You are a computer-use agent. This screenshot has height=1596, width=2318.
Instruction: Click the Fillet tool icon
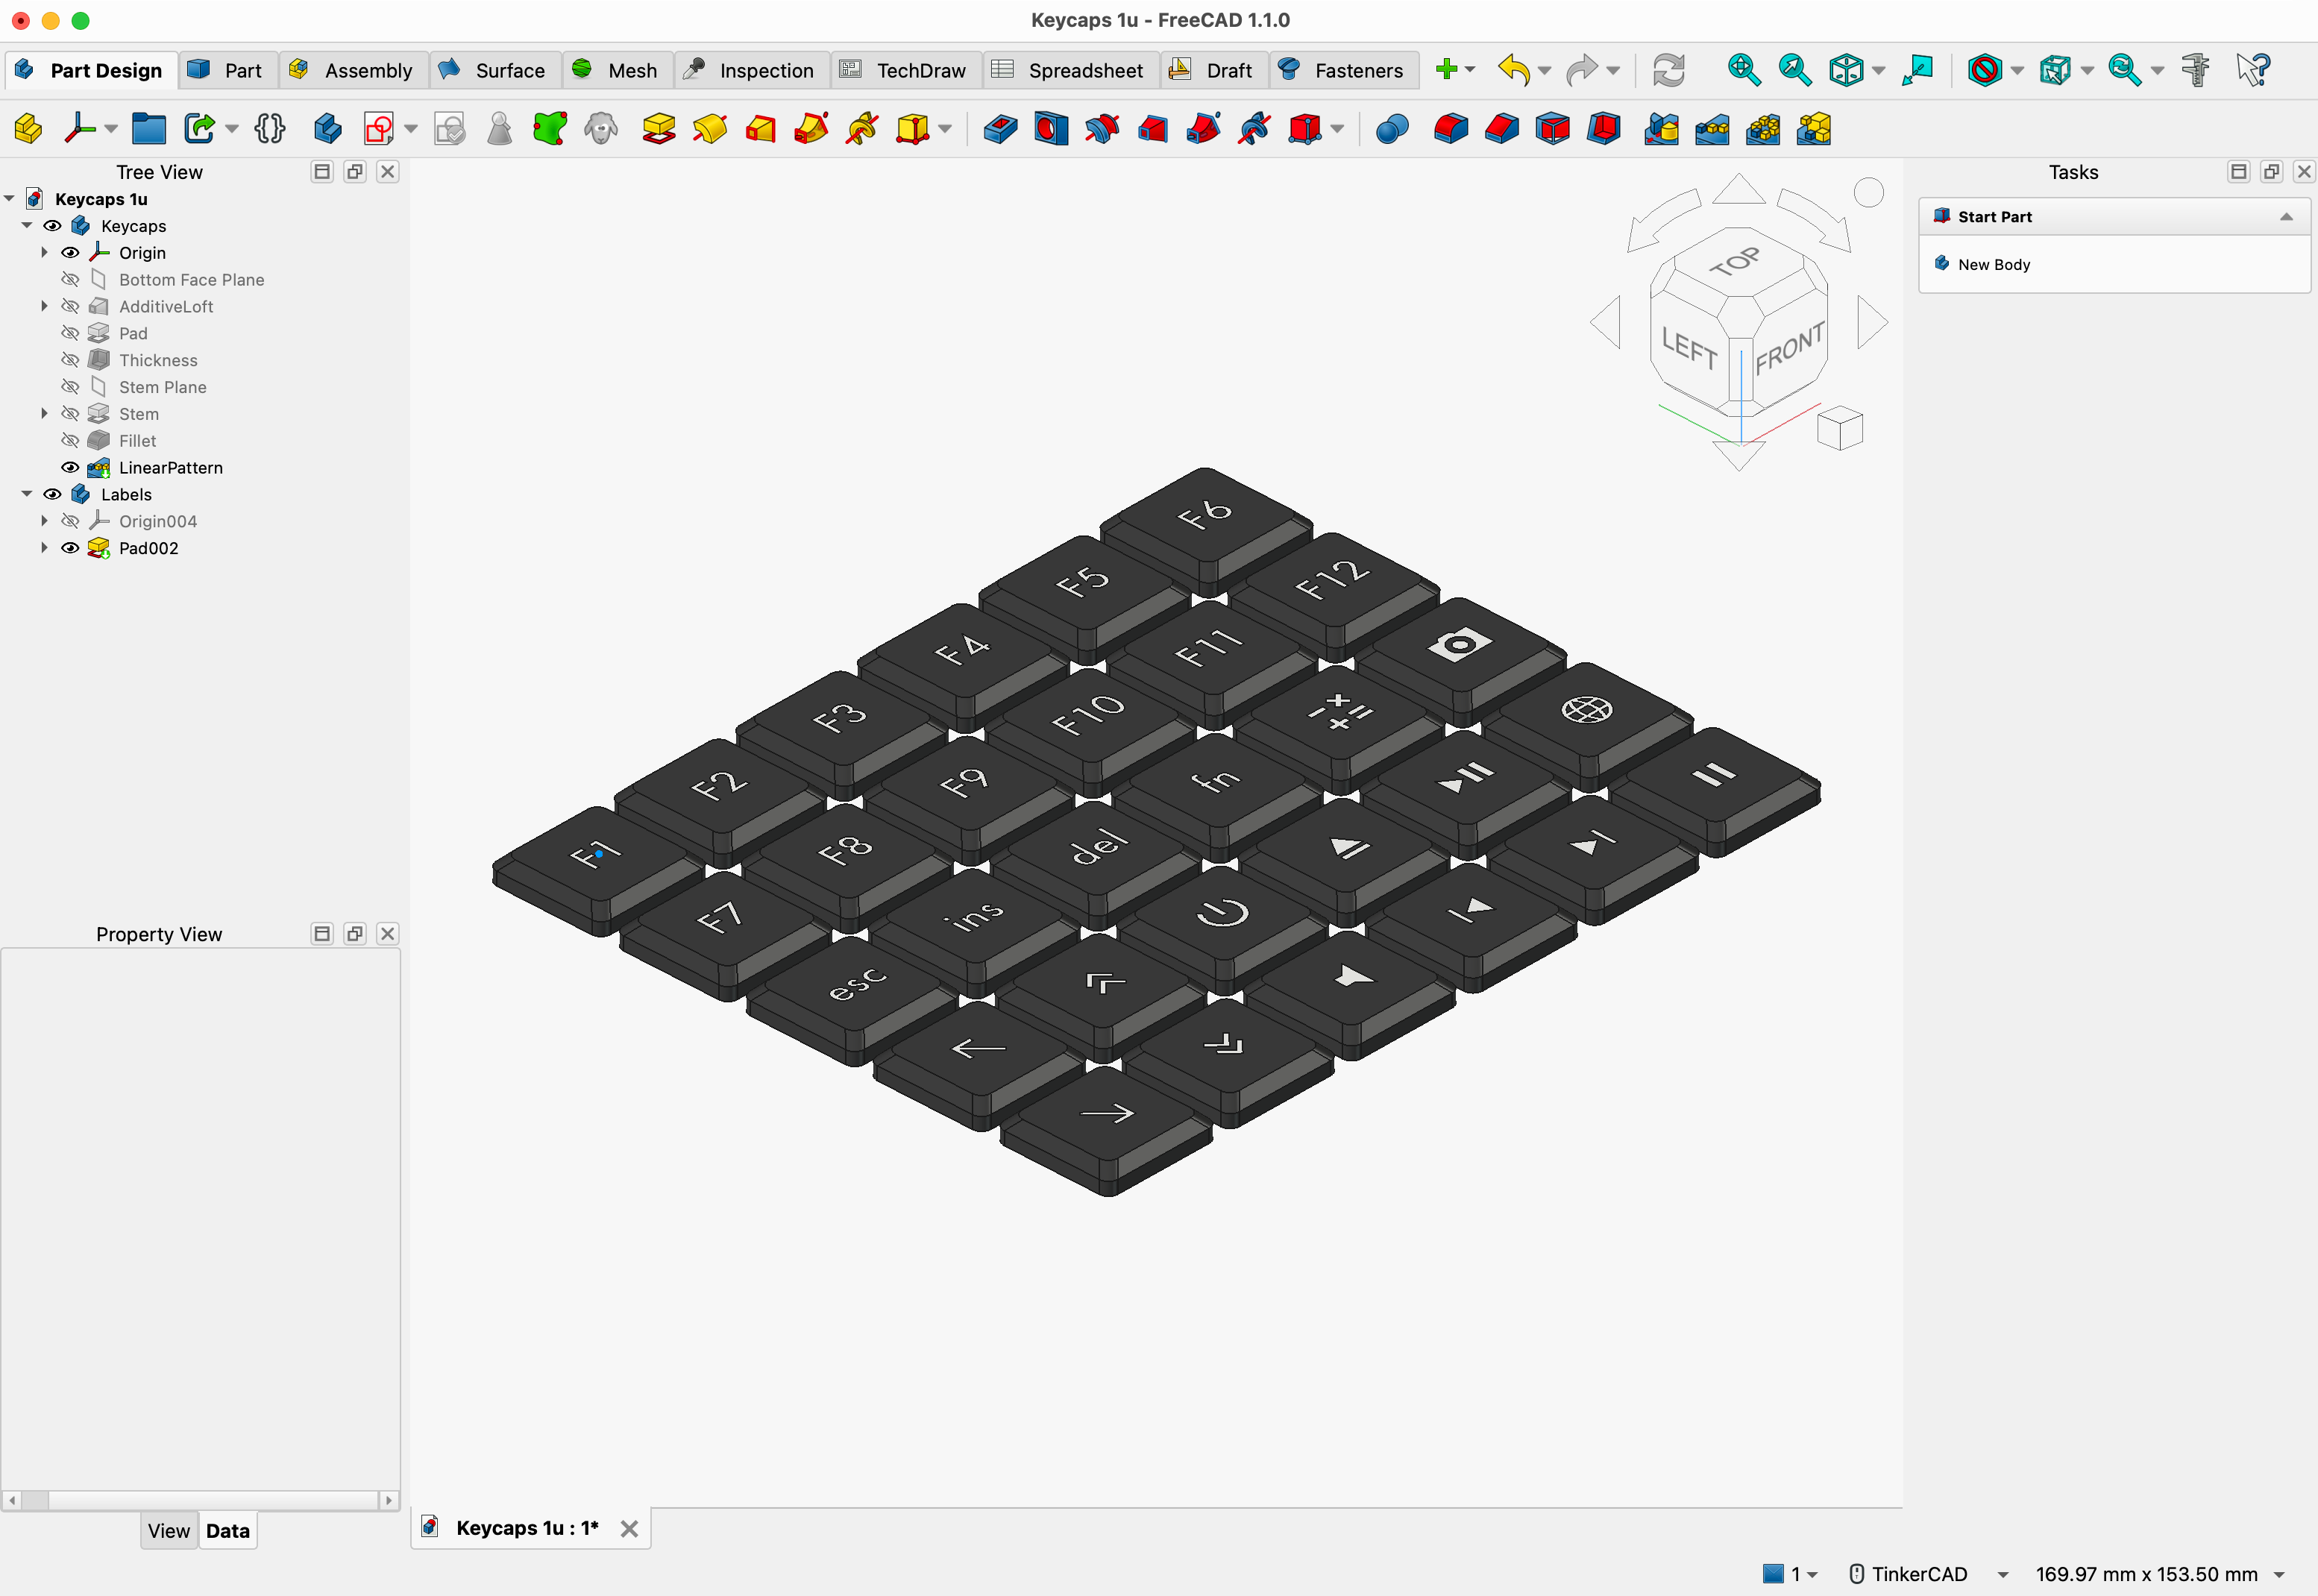point(1451,129)
